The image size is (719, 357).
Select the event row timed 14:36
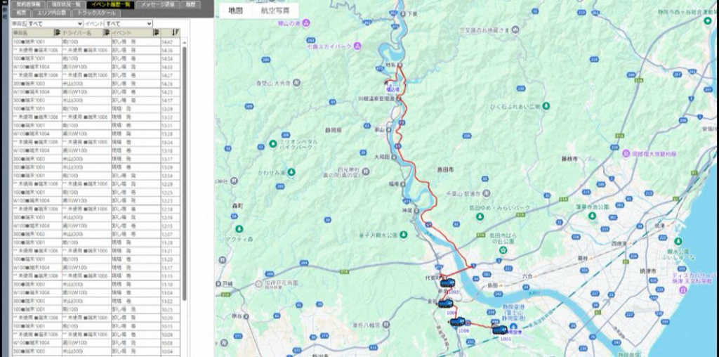point(95,50)
